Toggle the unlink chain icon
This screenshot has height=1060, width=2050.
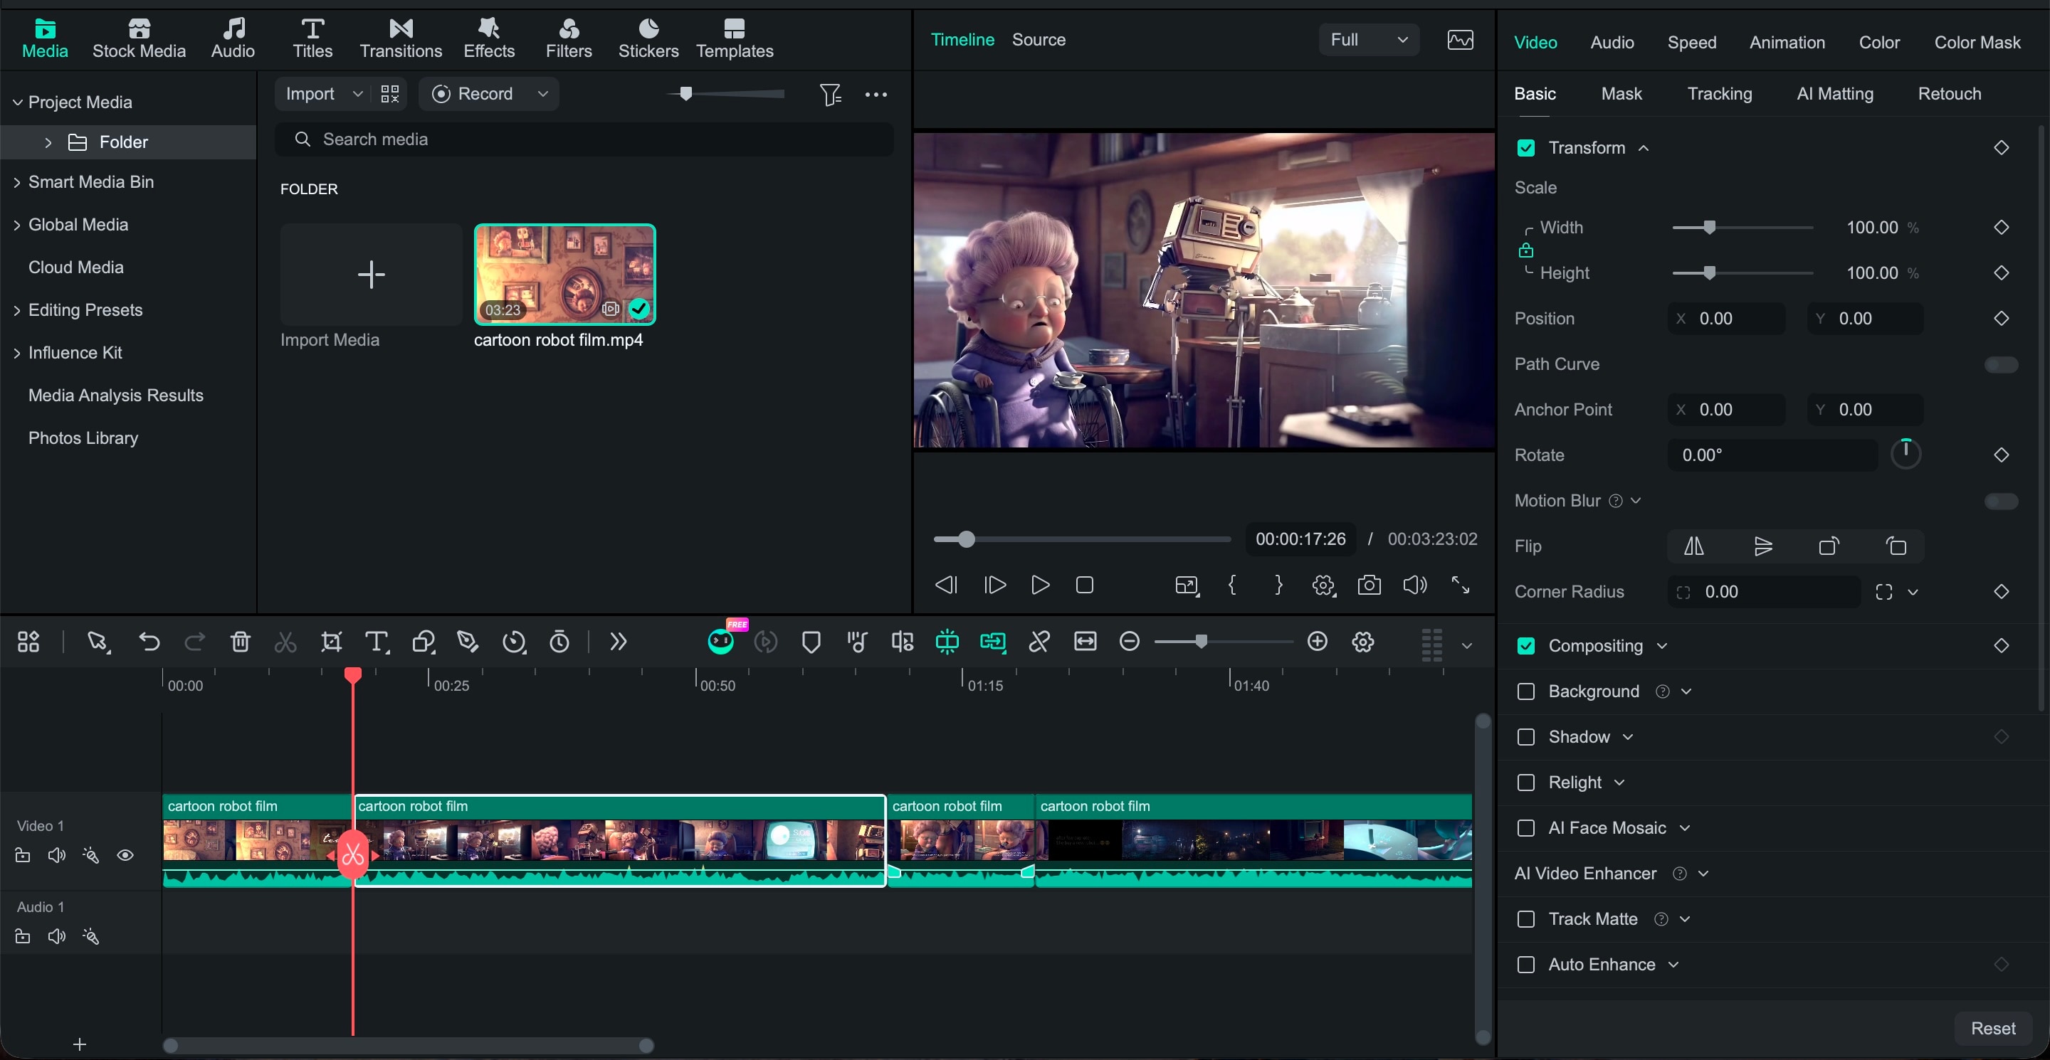[1039, 642]
